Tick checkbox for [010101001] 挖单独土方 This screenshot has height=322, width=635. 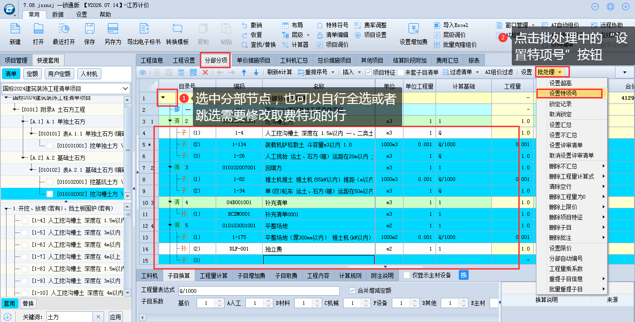(x=50, y=146)
